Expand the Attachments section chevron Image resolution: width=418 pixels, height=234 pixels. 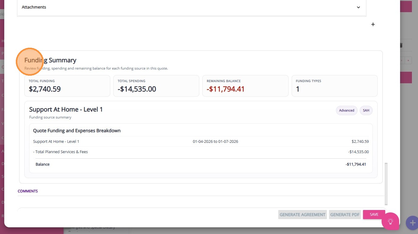tap(358, 7)
